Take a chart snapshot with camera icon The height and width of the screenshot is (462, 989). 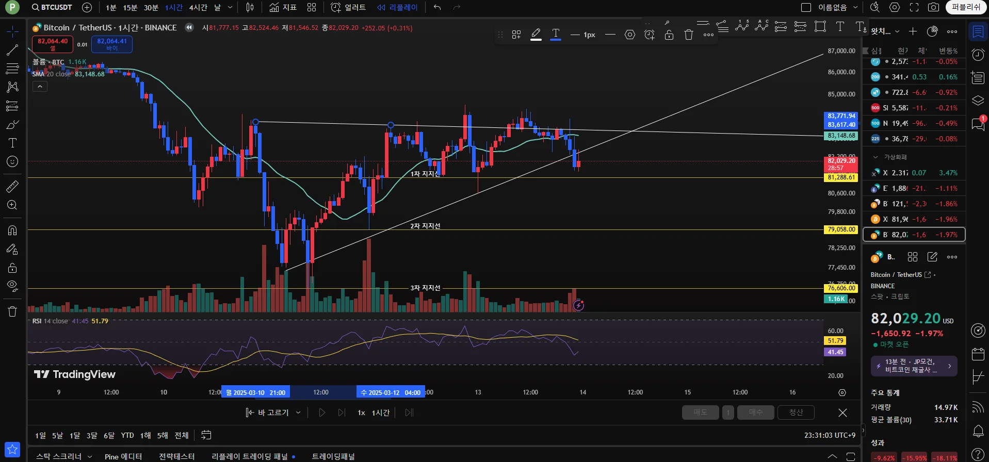(933, 7)
